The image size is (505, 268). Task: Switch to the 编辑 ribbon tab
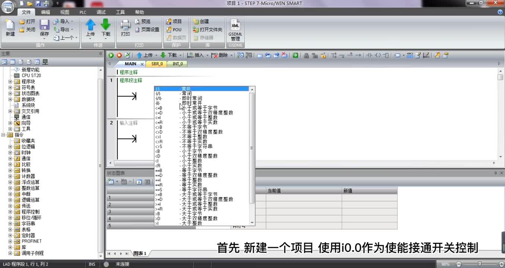pos(45,12)
